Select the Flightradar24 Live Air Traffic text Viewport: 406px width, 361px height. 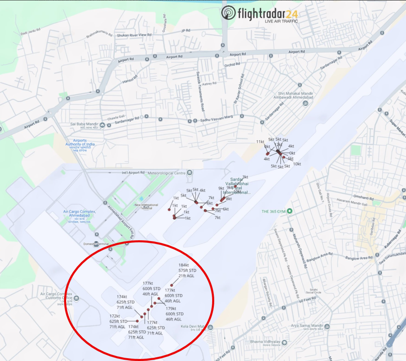click(x=281, y=21)
